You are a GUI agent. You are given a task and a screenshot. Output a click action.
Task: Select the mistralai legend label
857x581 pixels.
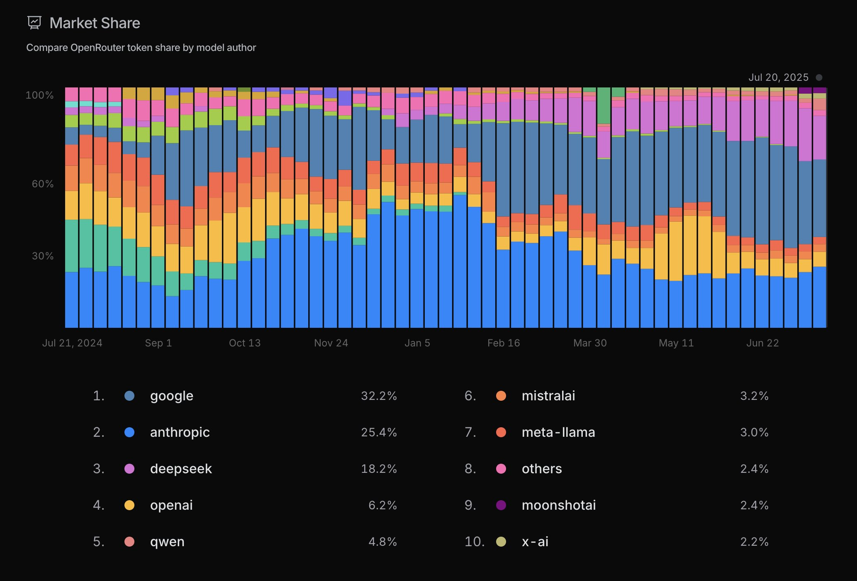click(x=548, y=396)
